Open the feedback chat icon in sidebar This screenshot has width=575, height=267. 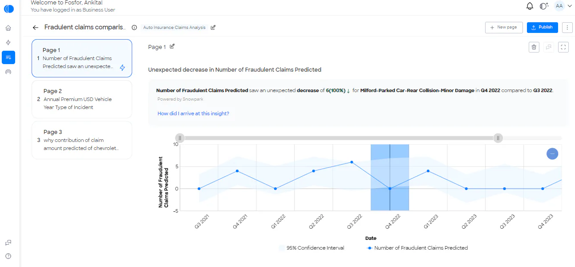click(x=8, y=243)
